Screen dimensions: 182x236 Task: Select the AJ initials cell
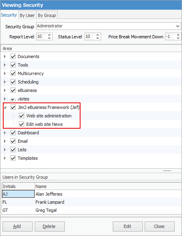coord(18,194)
